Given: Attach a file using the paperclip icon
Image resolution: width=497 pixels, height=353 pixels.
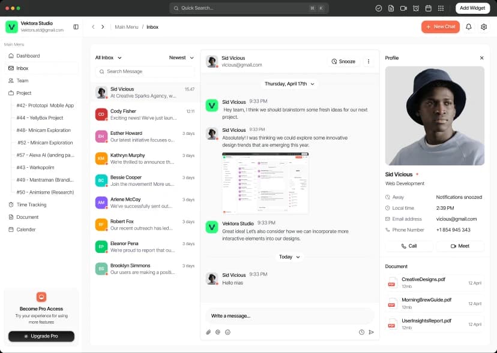Looking at the screenshot, I should pyautogui.click(x=208, y=332).
